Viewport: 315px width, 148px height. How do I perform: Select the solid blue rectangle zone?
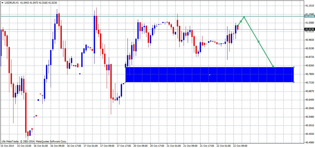pyautogui.click(x=210, y=75)
